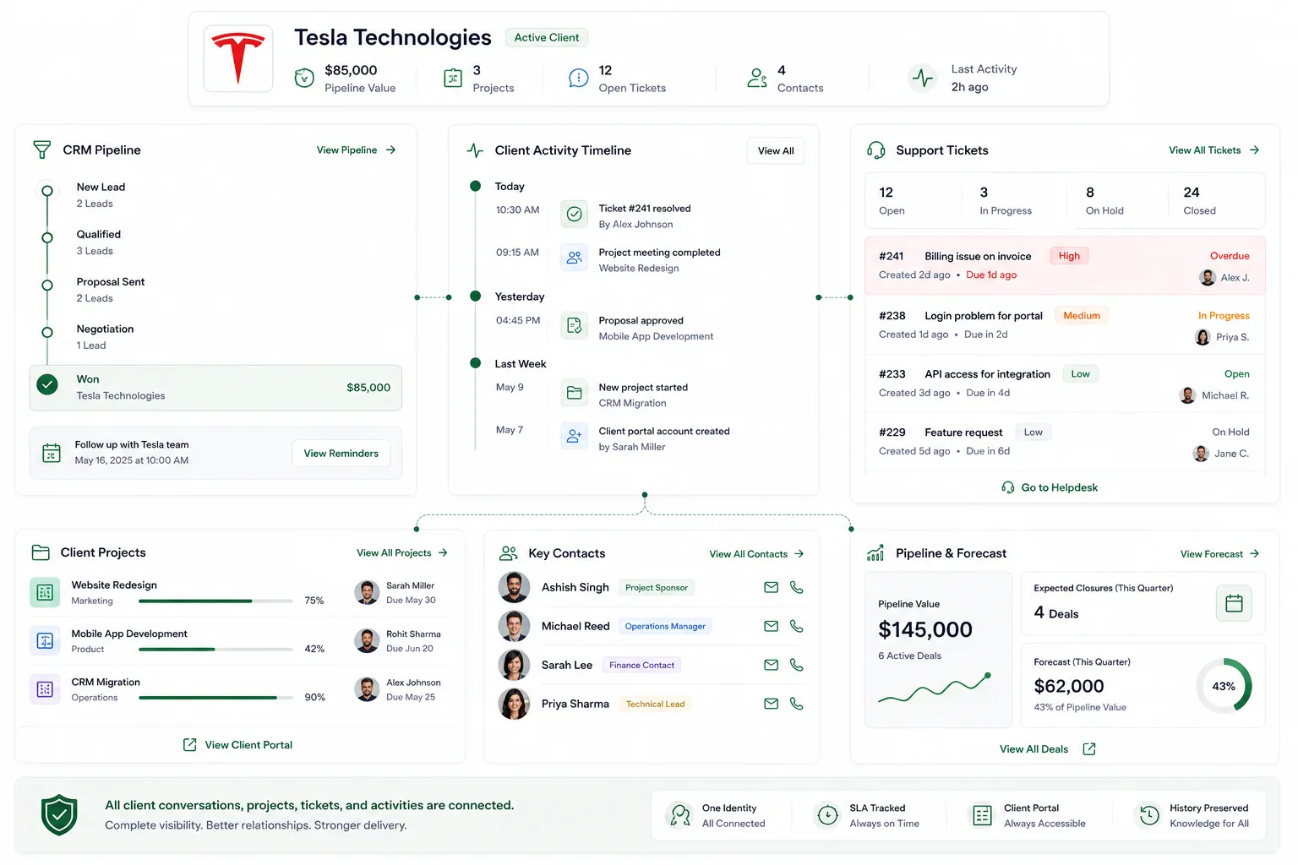
Task: Click the High priority badge
Action: 1069,256
